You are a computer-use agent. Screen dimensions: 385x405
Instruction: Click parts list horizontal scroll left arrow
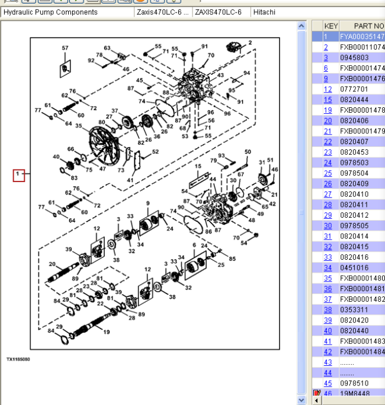click(x=317, y=401)
